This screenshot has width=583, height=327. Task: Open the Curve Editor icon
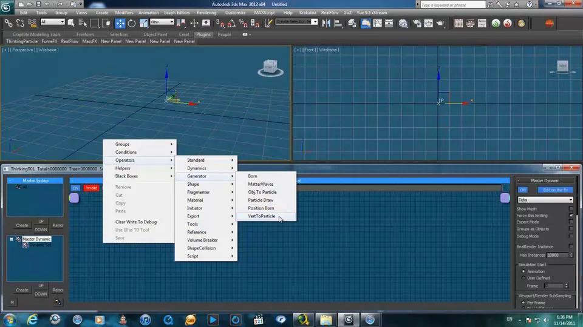[x=377, y=24]
